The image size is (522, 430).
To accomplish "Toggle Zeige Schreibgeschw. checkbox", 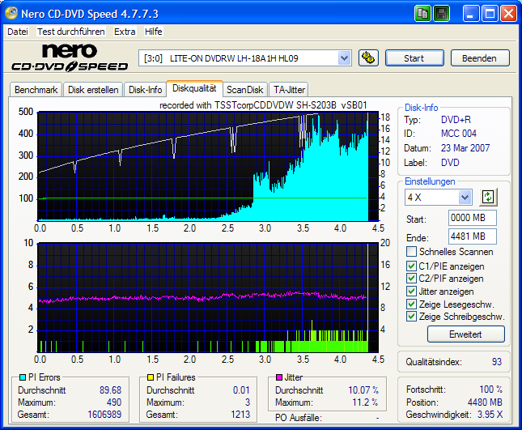I will point(411,317).
